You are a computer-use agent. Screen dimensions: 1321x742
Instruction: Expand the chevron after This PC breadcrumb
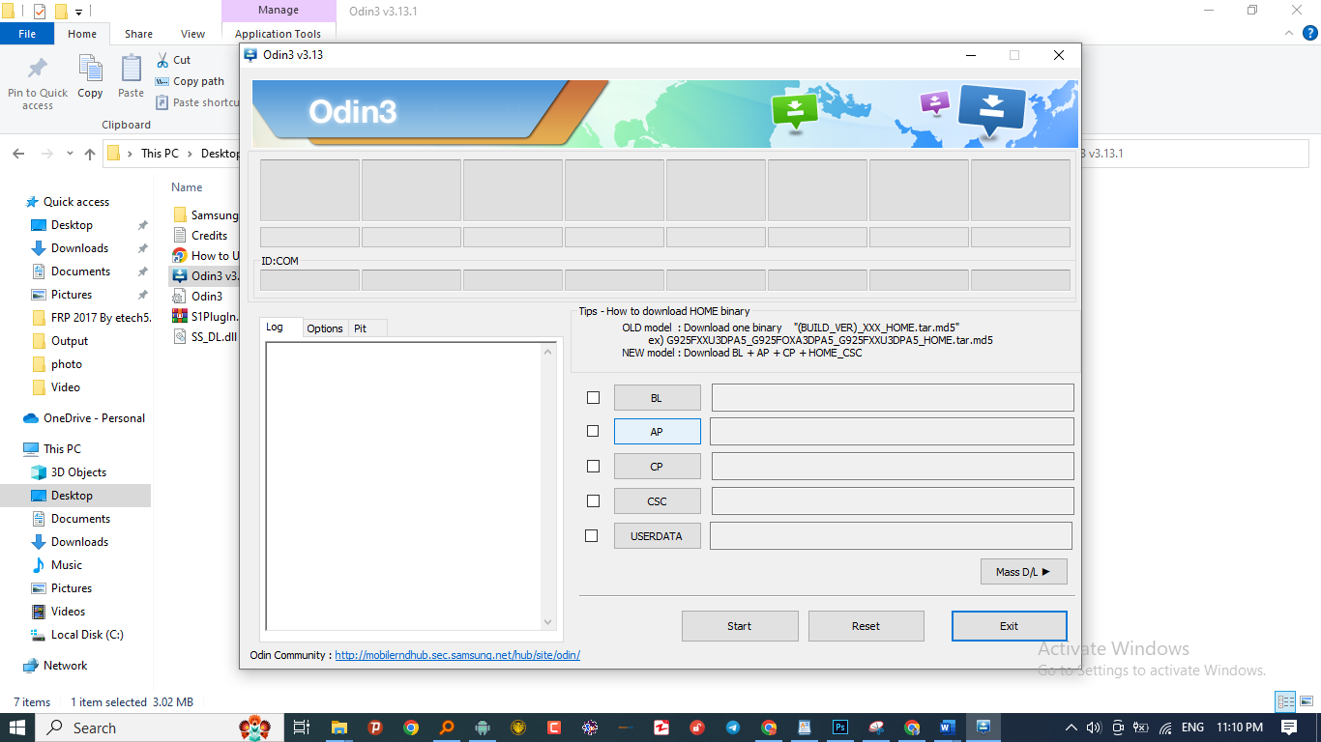[x=191, y=154]
